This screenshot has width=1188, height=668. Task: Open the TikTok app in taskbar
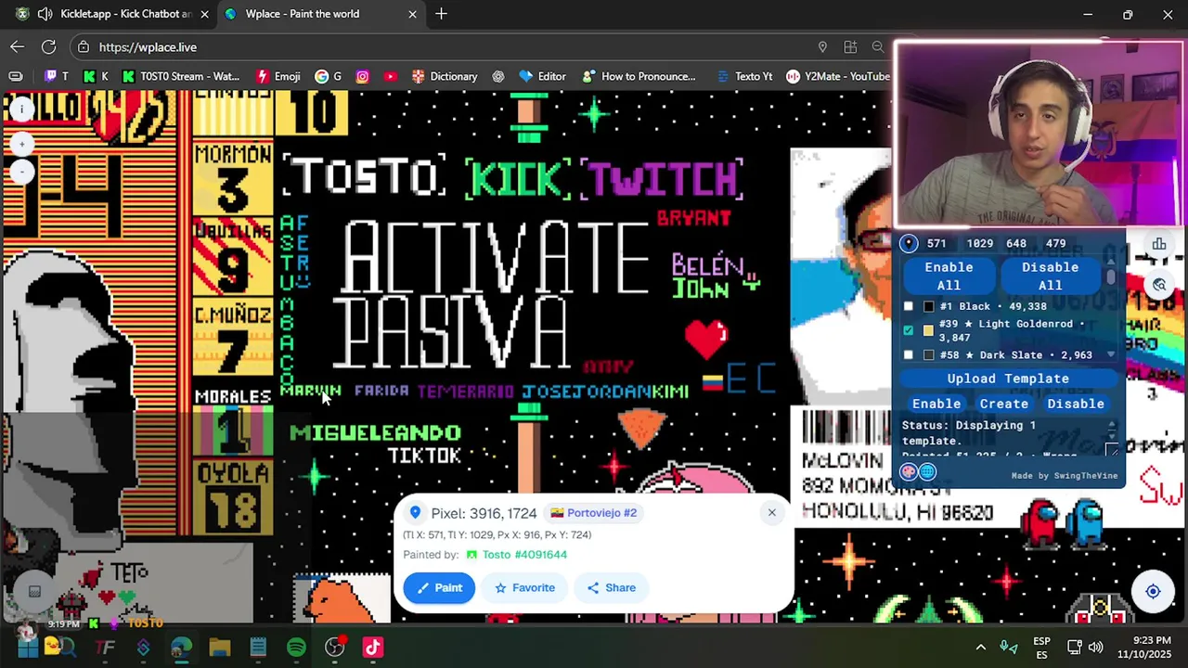point(372,647)
